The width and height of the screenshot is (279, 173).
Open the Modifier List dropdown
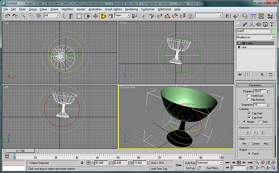tap(273, 37)
